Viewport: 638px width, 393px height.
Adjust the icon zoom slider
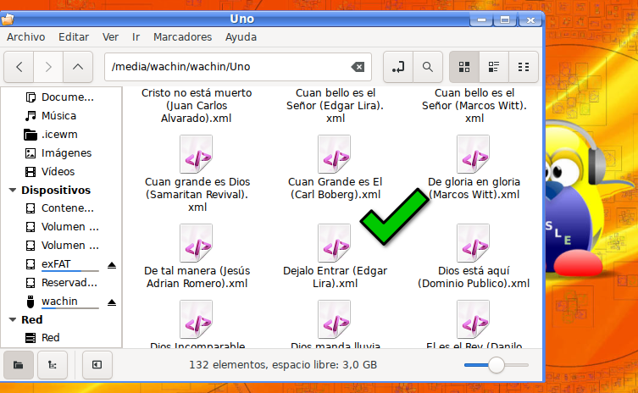point(496,365)
